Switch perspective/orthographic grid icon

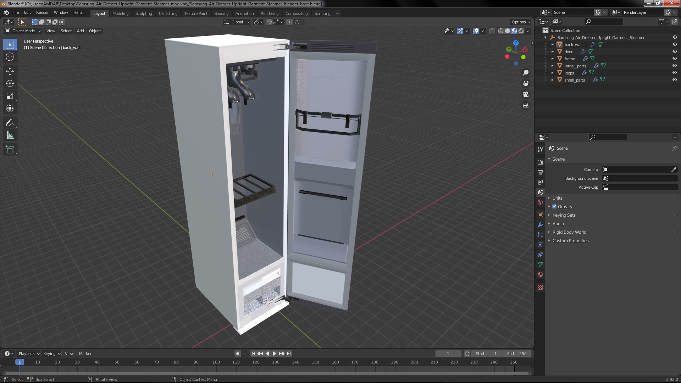coord(526,105)
